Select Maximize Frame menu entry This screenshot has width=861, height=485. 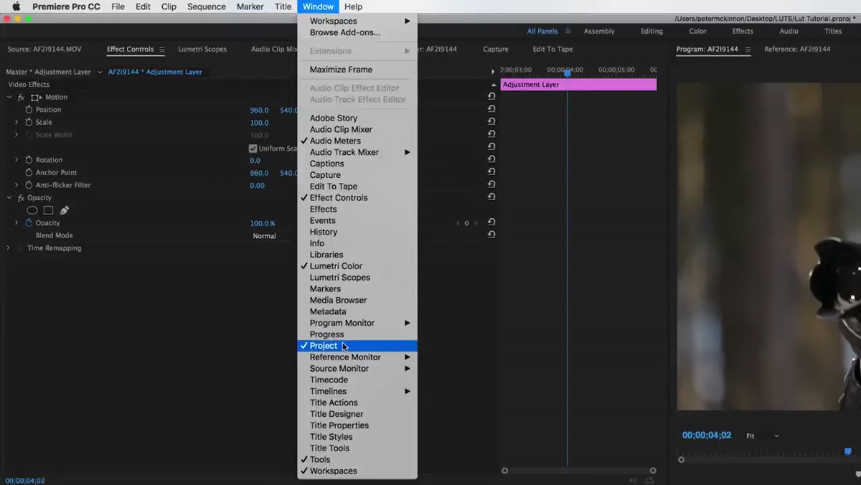click(357, 70)
